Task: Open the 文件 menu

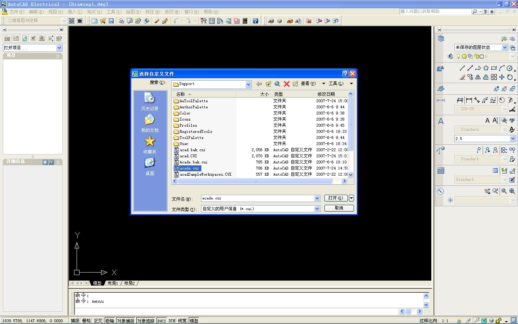Action: [x=17, y=12]
